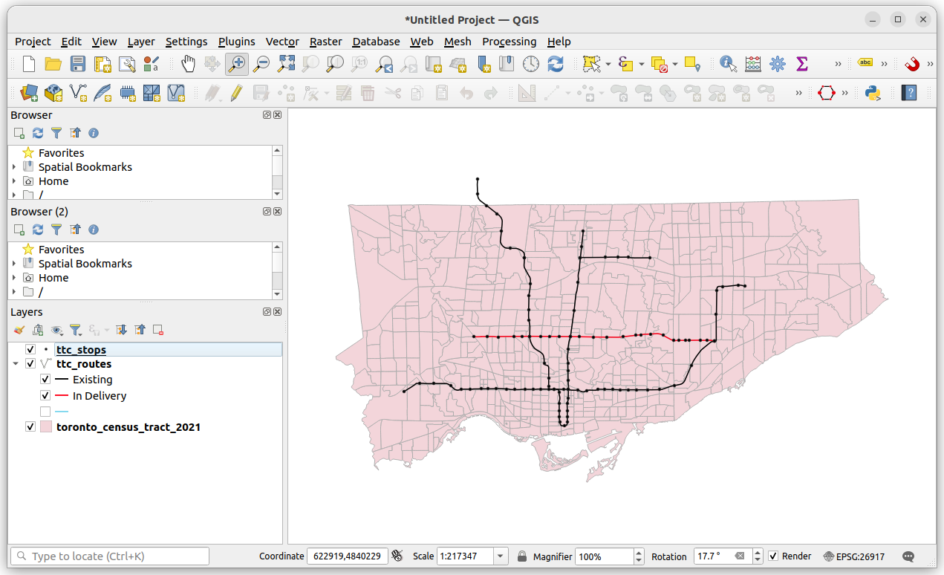Show the Statistical Summary panel
944x575 pixels.
[802, 64]
